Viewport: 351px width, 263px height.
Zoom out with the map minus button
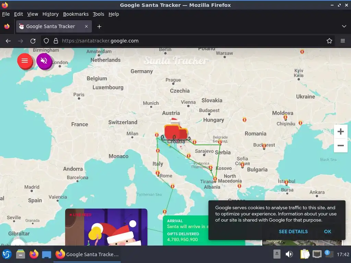[340, 146]
